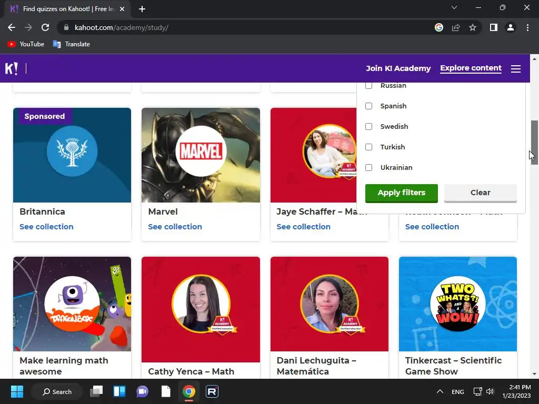This screenshot has width=539, height=404.
Task: Open the Chrome profile icon
Action: click(x=511, y=27)
